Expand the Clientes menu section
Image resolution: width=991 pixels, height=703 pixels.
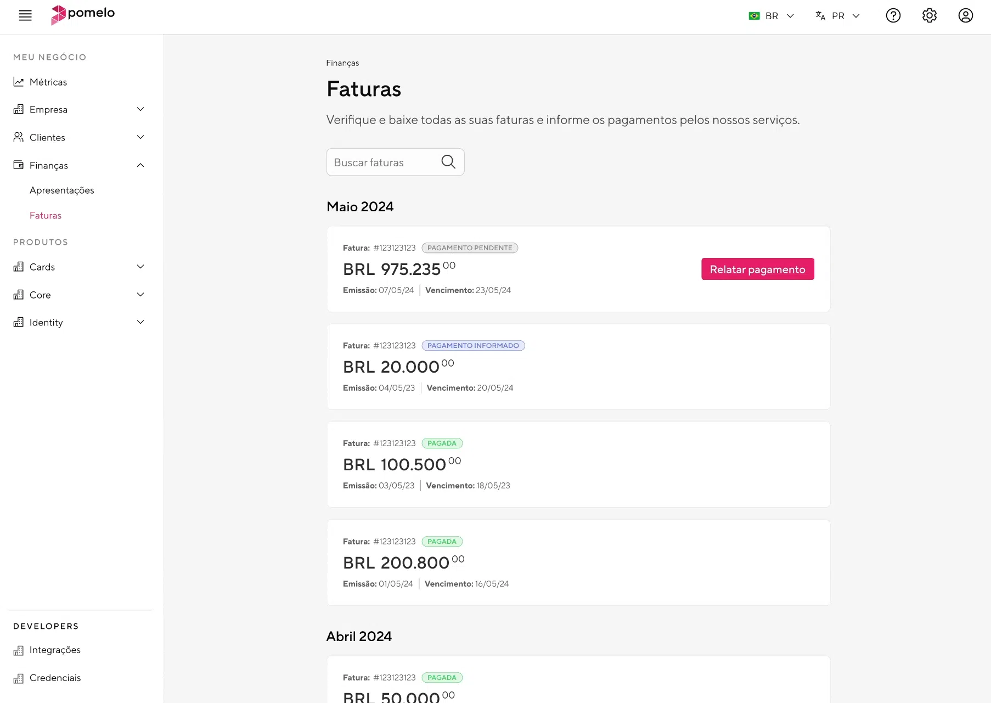point(140,137)
